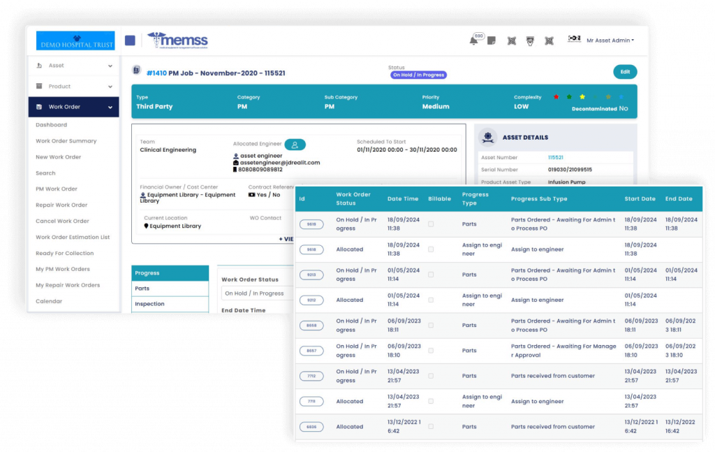This screenshot has height=452, width=715.
Task: Select New Work Order in sidebar
Action: tap(59, 157)
